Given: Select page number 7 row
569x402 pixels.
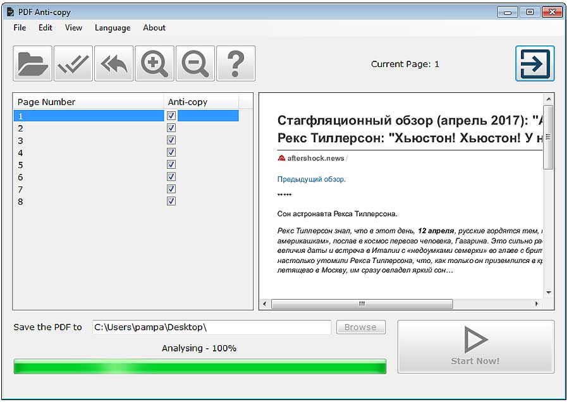Looking at the screenshot, I should click(126, 190).
